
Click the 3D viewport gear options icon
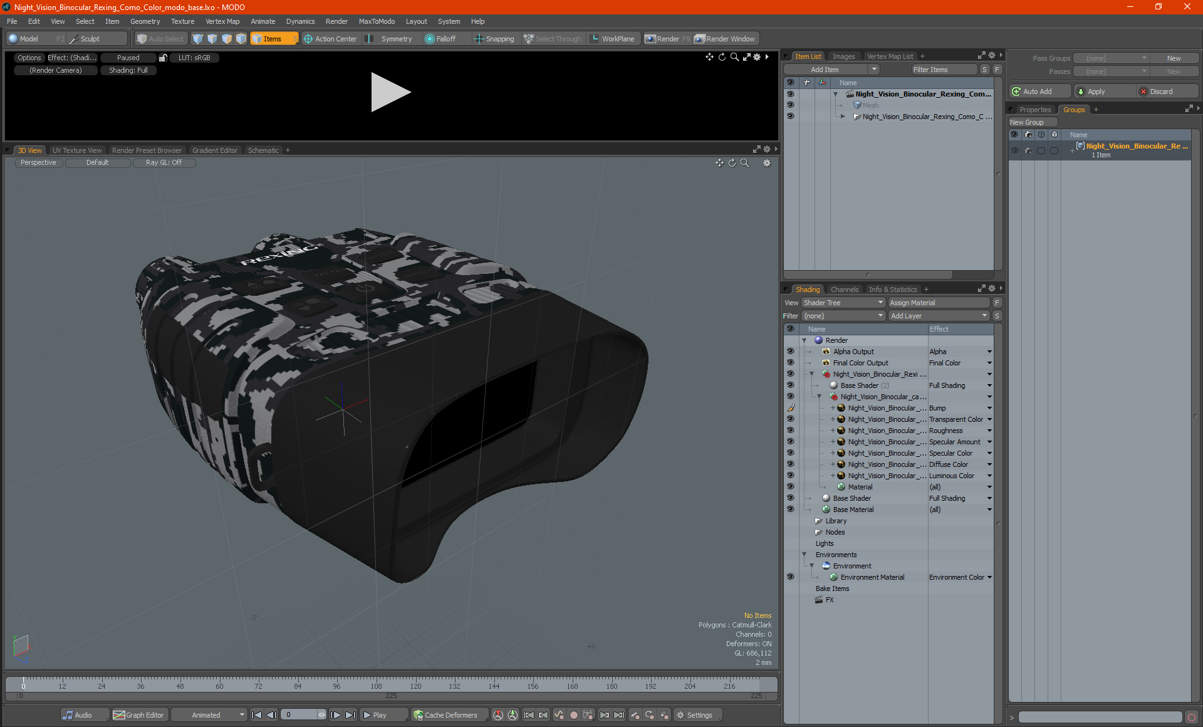tap(767, 163)
